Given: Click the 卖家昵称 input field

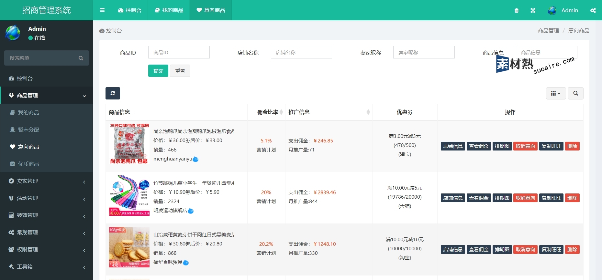Looking at the screenshot, I should [x=424, y=52].
